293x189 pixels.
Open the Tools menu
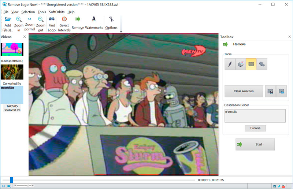(42, 12)
